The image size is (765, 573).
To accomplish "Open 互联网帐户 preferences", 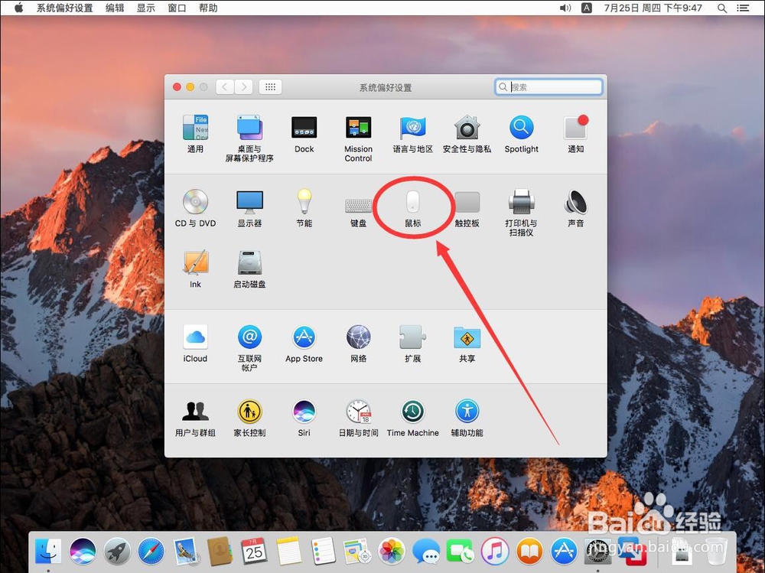I will pos(249,348).
